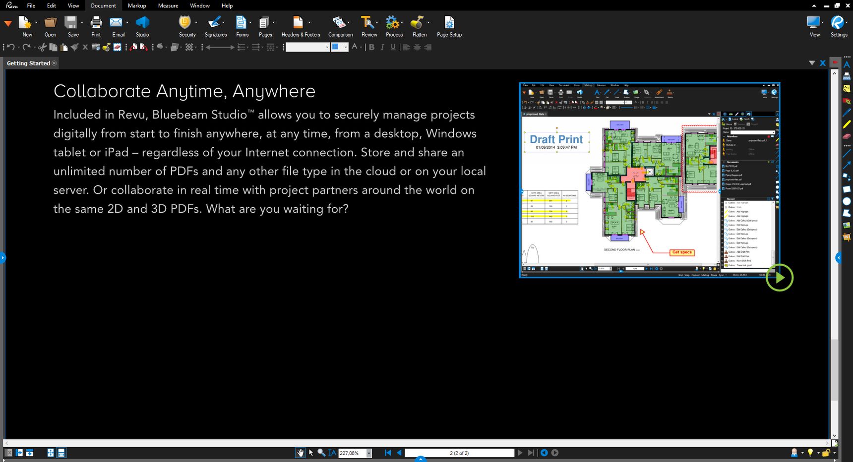Select the yellow Highlighter tool

tap(847, 124)
